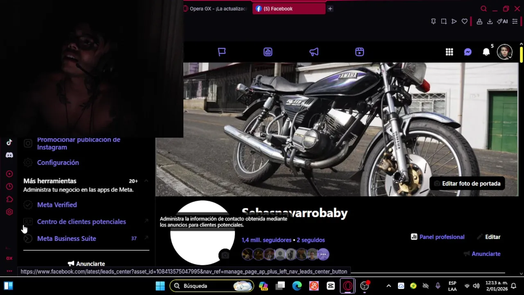
Task: Open volume control in system tray
Action: (x=476, y=286)
